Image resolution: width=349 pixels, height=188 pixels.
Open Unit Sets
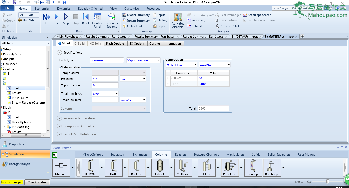[26, 20]
